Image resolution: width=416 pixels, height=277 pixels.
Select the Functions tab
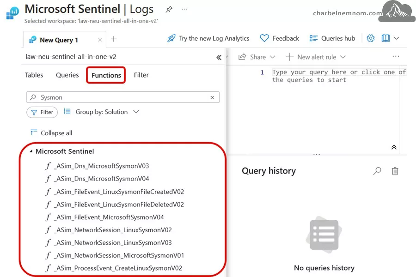coord(106,75)
